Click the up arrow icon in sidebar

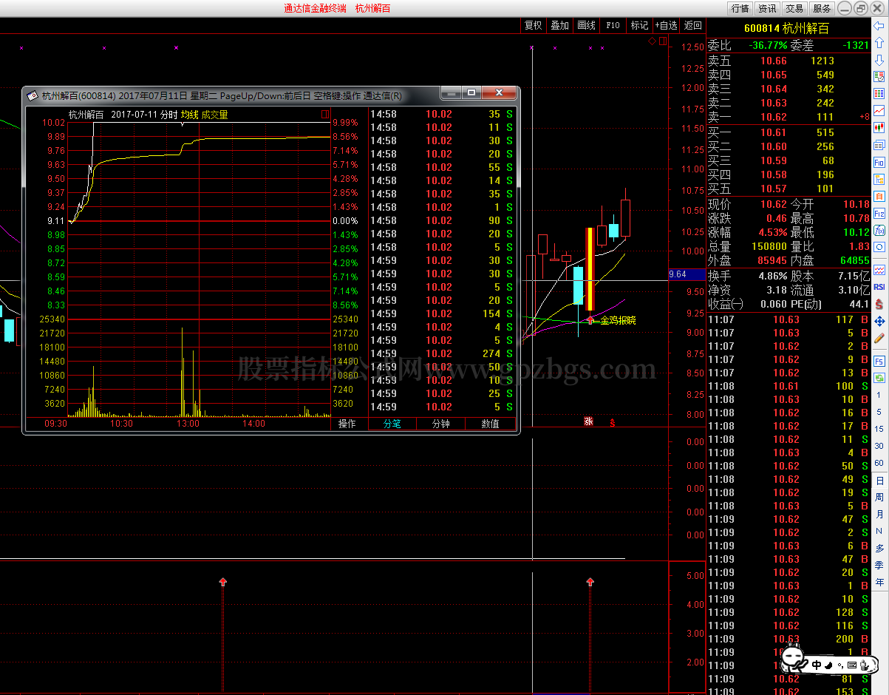tap(879, 43)
